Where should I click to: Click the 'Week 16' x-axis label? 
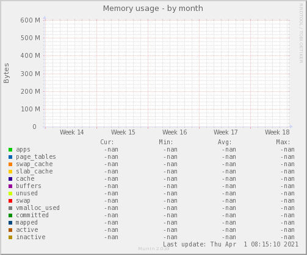175,132
